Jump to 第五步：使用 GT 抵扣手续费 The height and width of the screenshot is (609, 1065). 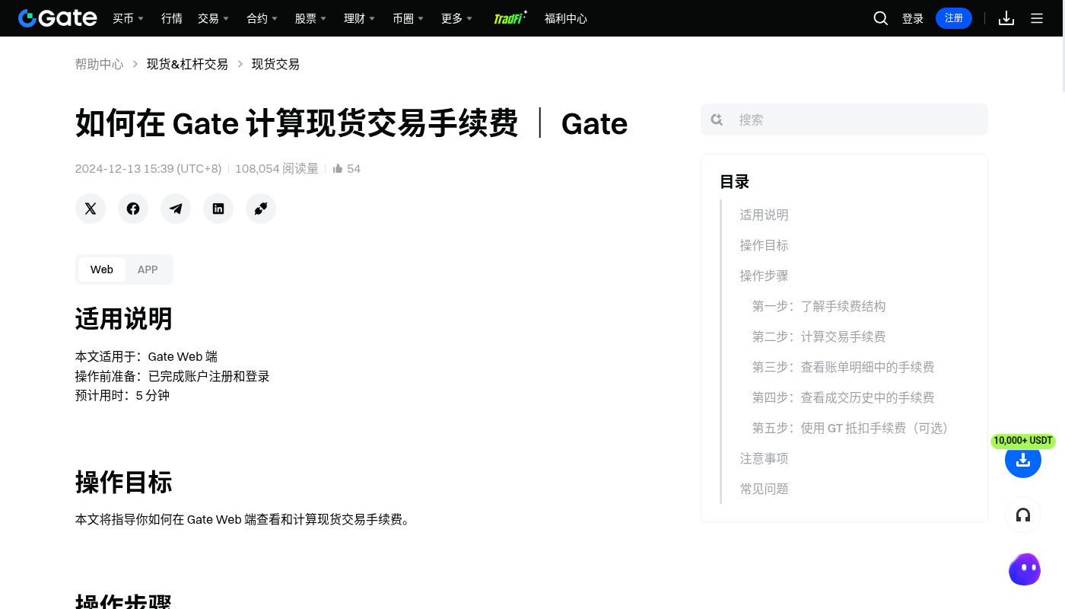tap(853, 428)
